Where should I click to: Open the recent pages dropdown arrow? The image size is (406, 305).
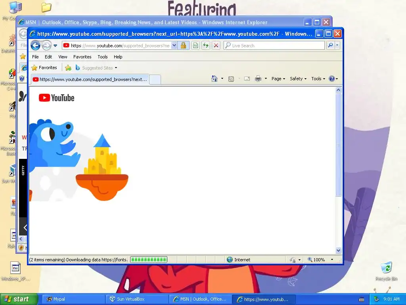coord(55,46)
